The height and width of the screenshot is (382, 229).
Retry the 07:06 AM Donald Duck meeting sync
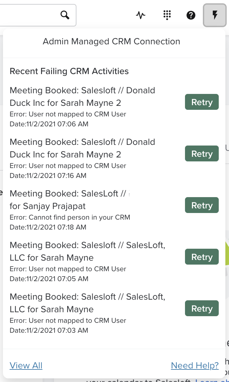[x=202, y=102]
